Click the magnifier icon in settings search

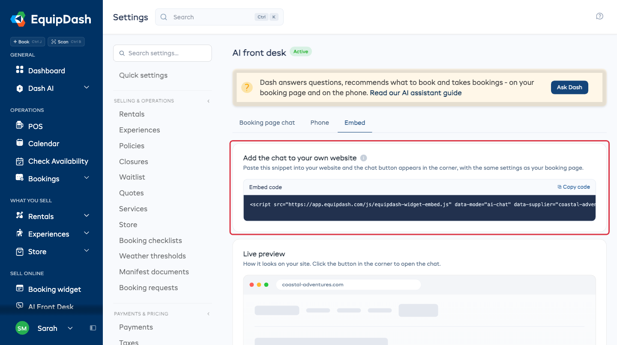[x=123, y=53]
